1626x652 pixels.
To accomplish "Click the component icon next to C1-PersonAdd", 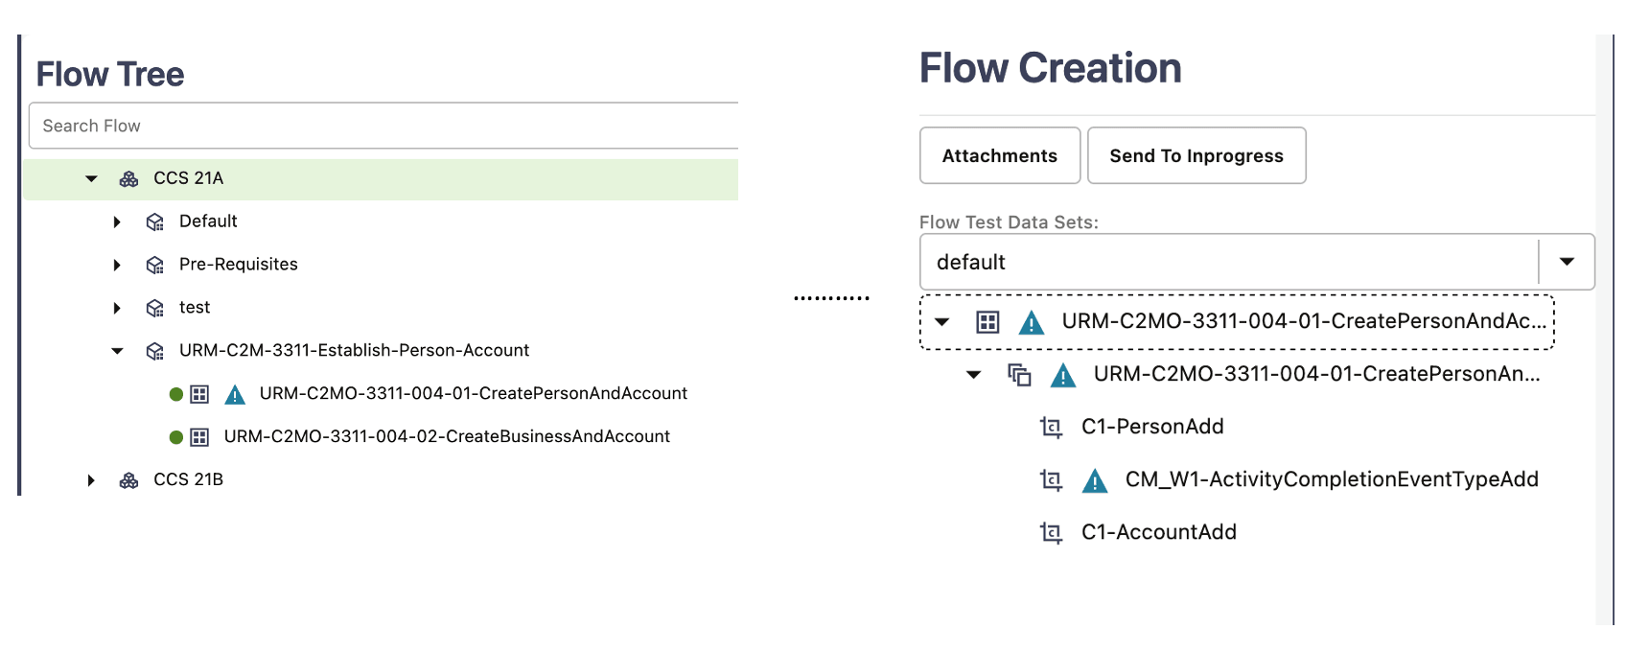I will click(x=1051, y=427).
